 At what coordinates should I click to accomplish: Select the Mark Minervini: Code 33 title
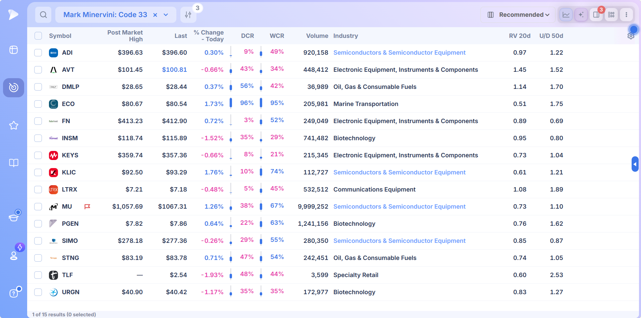105,15
